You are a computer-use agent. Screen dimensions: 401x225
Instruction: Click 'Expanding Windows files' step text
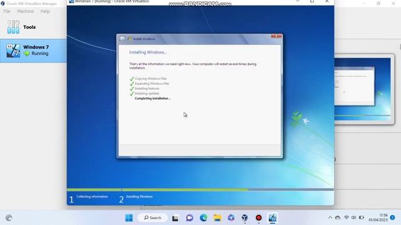point(152,83)
